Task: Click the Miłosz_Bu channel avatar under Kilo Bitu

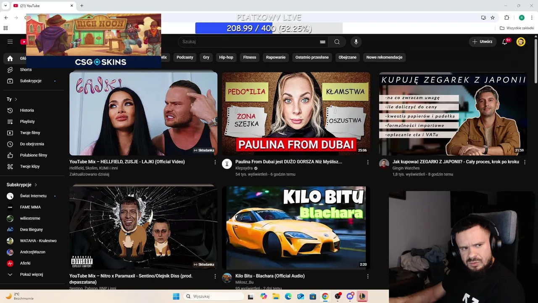Action: point(227,278)
